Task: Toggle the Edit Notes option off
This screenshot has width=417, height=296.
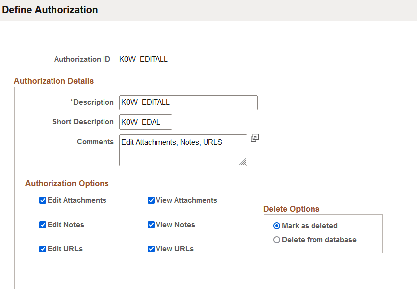Action: point(43,225)
